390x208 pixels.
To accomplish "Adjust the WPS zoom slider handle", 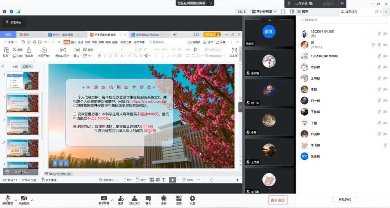I will [212, 180].
